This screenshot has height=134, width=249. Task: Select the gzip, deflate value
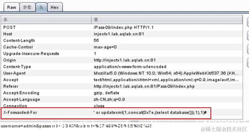coord(107,93)
